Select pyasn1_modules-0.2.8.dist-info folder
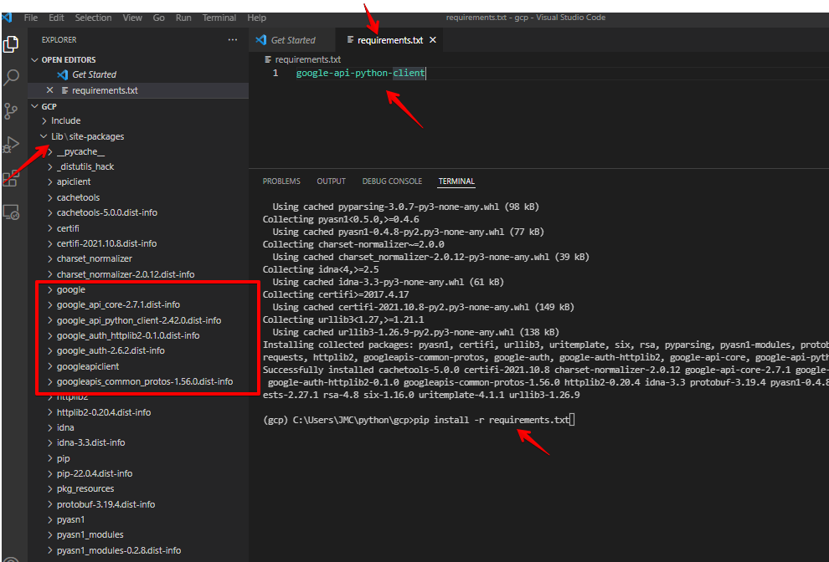Viewport: 829px width, 562px height. [138, 550]
